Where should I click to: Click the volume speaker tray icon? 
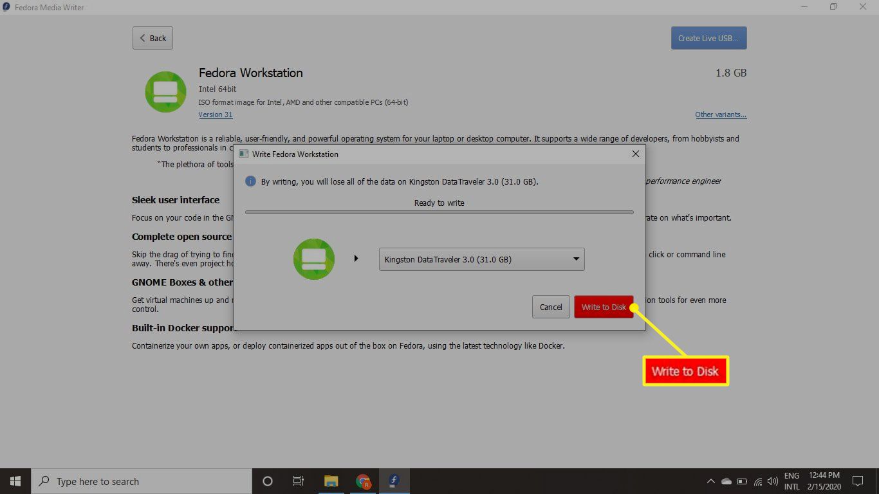[773, 481]
